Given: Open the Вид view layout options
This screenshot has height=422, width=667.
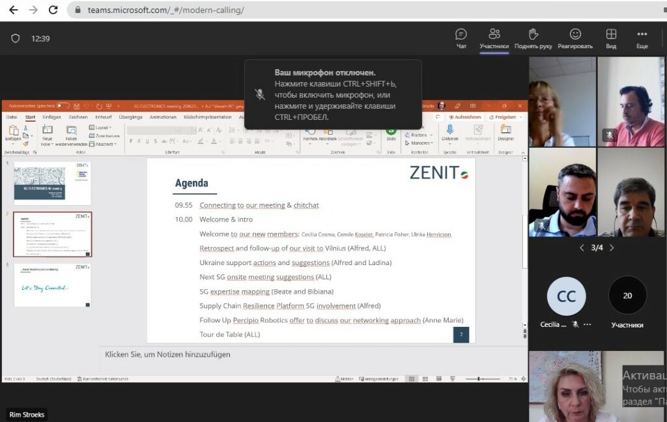Looking at the screenshot, I should tap(611, 38).
